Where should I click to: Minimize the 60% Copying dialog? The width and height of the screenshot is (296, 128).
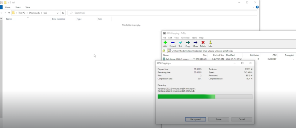[234, 63]
